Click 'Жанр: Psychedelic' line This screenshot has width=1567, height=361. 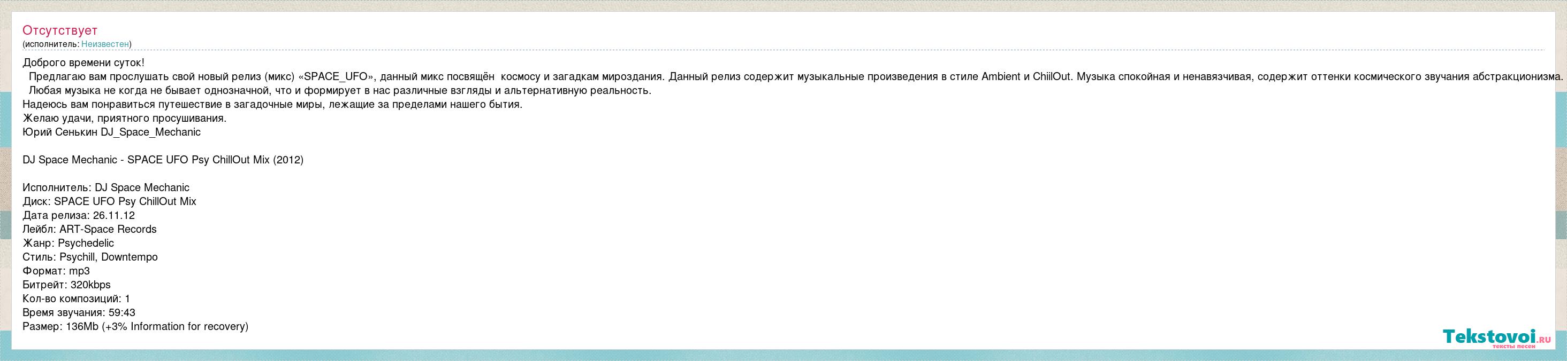point(68,244)
